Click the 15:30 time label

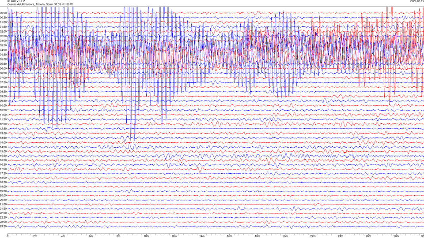(x=3, y=156)
